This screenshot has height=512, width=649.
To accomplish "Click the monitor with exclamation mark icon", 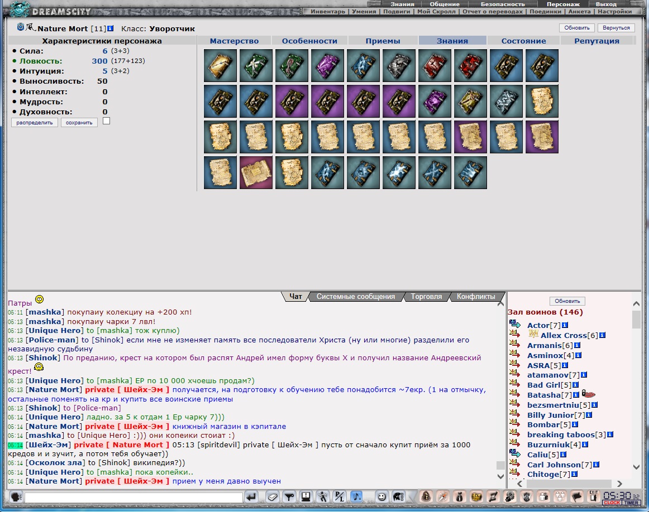I will pos(306,496).
